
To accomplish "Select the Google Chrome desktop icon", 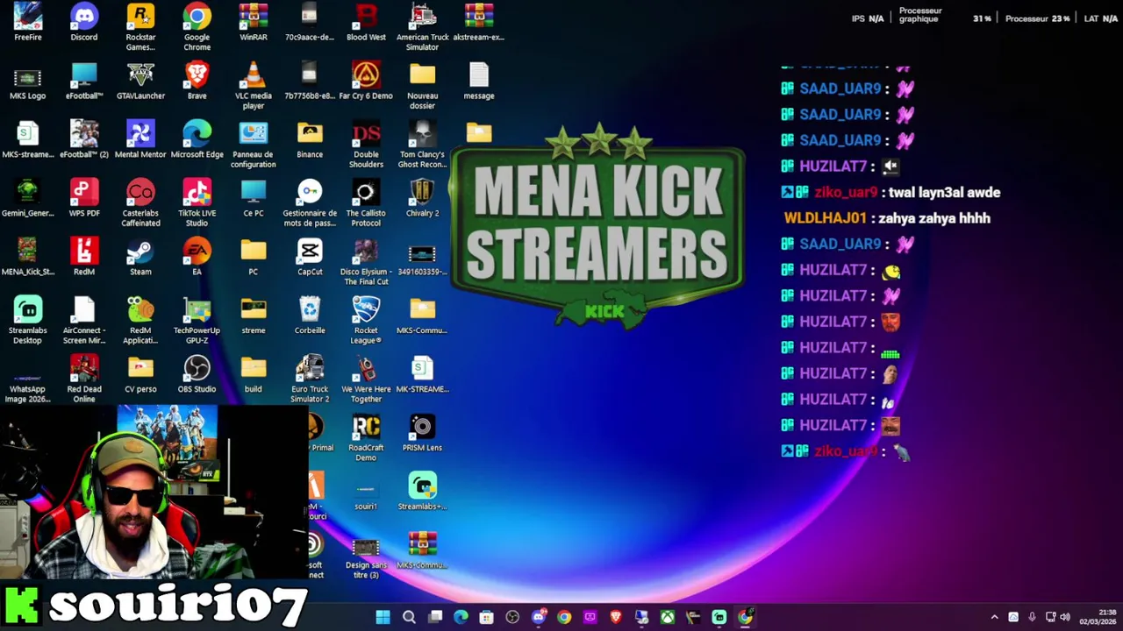I will [x=197, y=27].
